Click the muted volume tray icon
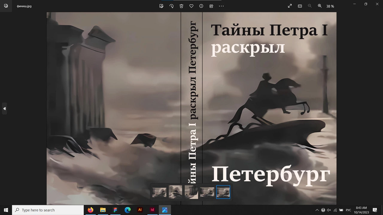The width and height of the screenshot is (383, 215). tap(329, 210)
